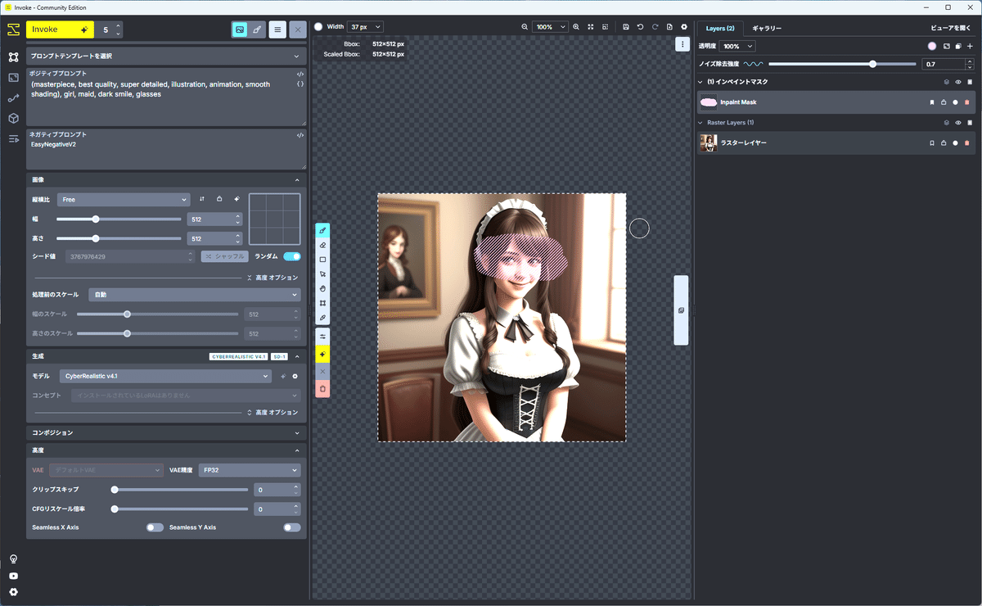
Task: Open the models panel via cube icon
Action: pyautogui.click(x=13, y=118)
